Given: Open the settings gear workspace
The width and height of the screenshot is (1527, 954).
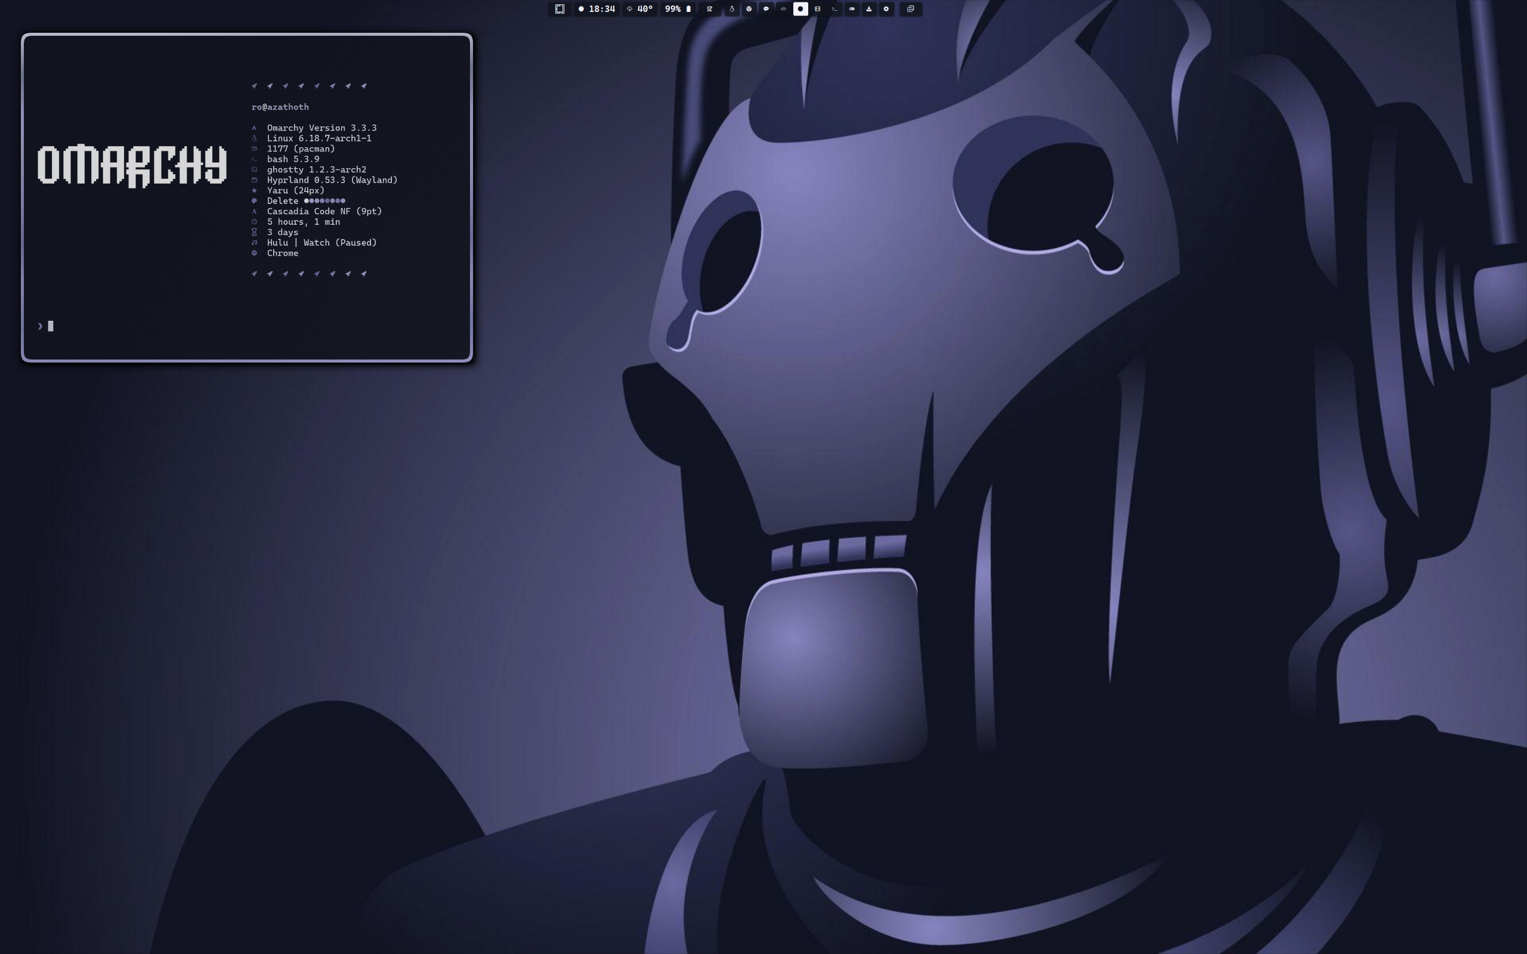Looking at the screenshot, I should [886, 9].
